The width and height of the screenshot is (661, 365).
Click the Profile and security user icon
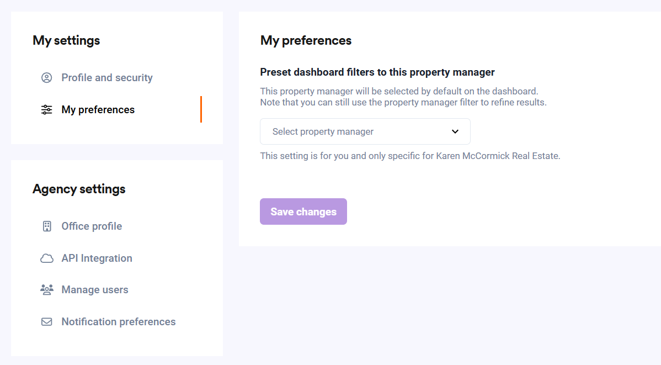pyautogui.click(x=46, y=78)
